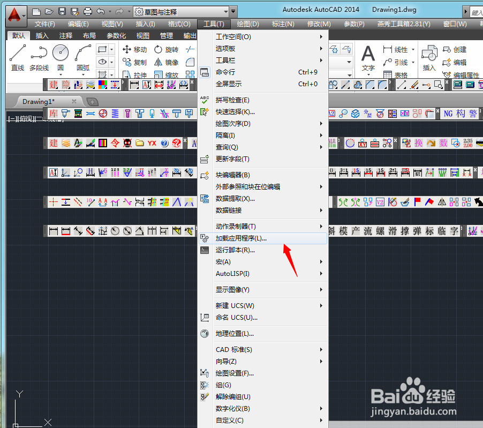
Task: Click the Undo arrow icon
Action: pos(101,12)
